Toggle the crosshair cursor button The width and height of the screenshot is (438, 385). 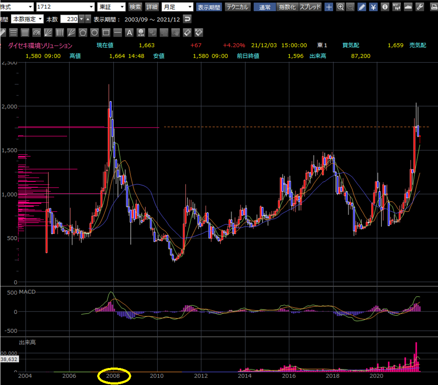[x=329, y=7]
